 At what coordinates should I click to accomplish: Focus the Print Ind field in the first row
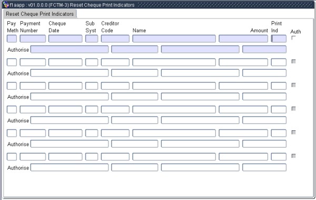(x=279, y=39)
